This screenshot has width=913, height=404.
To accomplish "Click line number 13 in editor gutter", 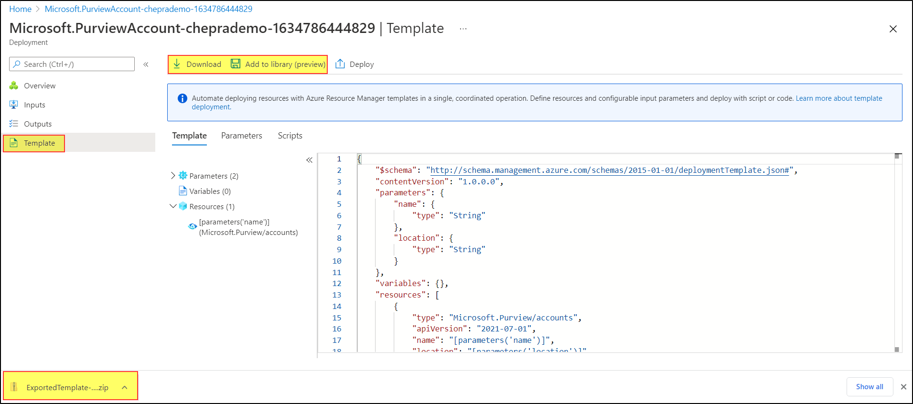I will tap(337, 295).
